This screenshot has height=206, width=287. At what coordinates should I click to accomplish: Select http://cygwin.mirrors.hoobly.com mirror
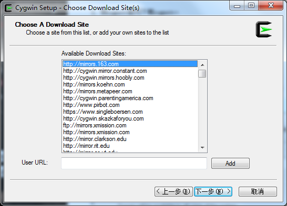click(x=130, y=78)
